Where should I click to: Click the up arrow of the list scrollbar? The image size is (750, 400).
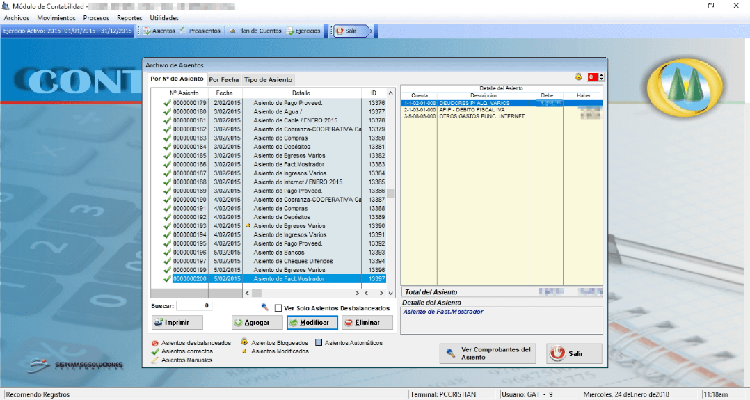coord(391,93)
